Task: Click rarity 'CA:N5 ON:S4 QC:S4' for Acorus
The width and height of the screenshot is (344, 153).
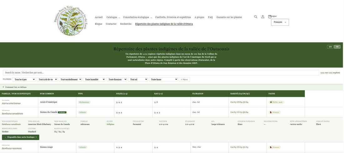Action: click(x=239, y=102)
